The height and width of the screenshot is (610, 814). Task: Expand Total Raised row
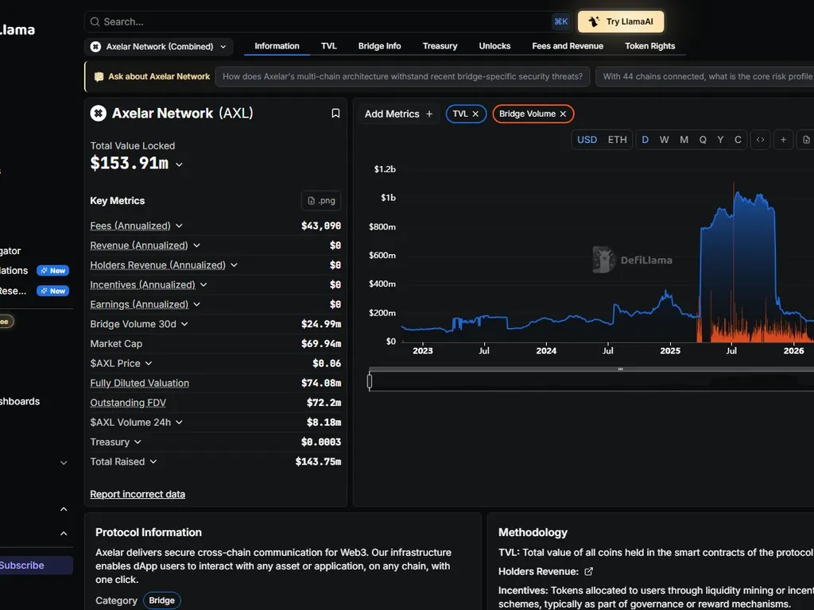(x=153, y=461)
